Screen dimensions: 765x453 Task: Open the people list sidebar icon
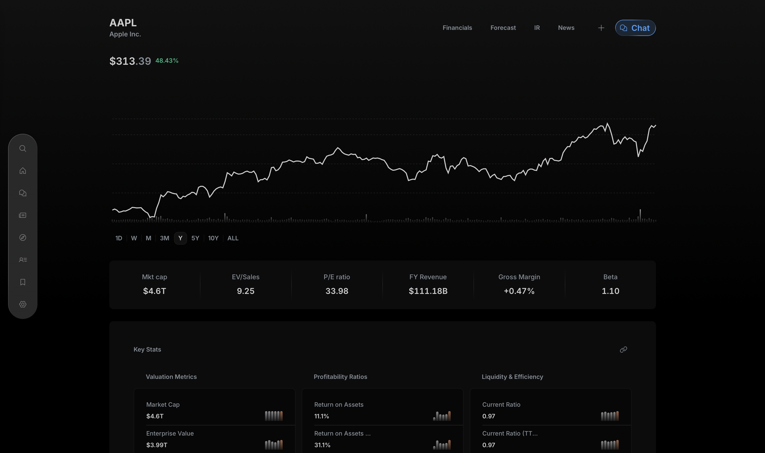pos(23,260)
